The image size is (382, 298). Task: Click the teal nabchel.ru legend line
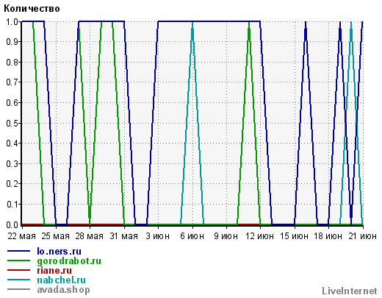(18, 280)
